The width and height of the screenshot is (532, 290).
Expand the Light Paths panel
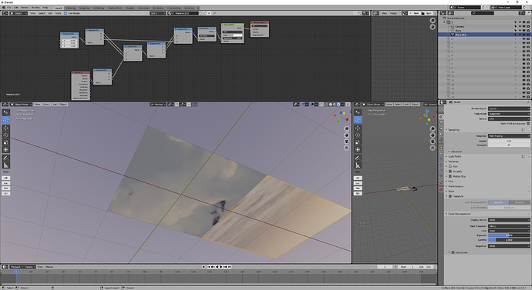(455, 157)
